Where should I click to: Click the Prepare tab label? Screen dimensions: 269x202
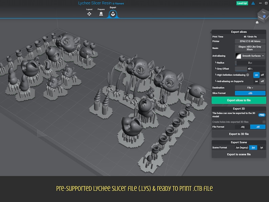(101, 9)
